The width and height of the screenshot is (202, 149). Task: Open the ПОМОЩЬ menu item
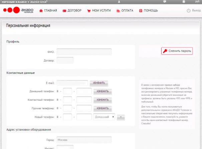coord(148,11)
